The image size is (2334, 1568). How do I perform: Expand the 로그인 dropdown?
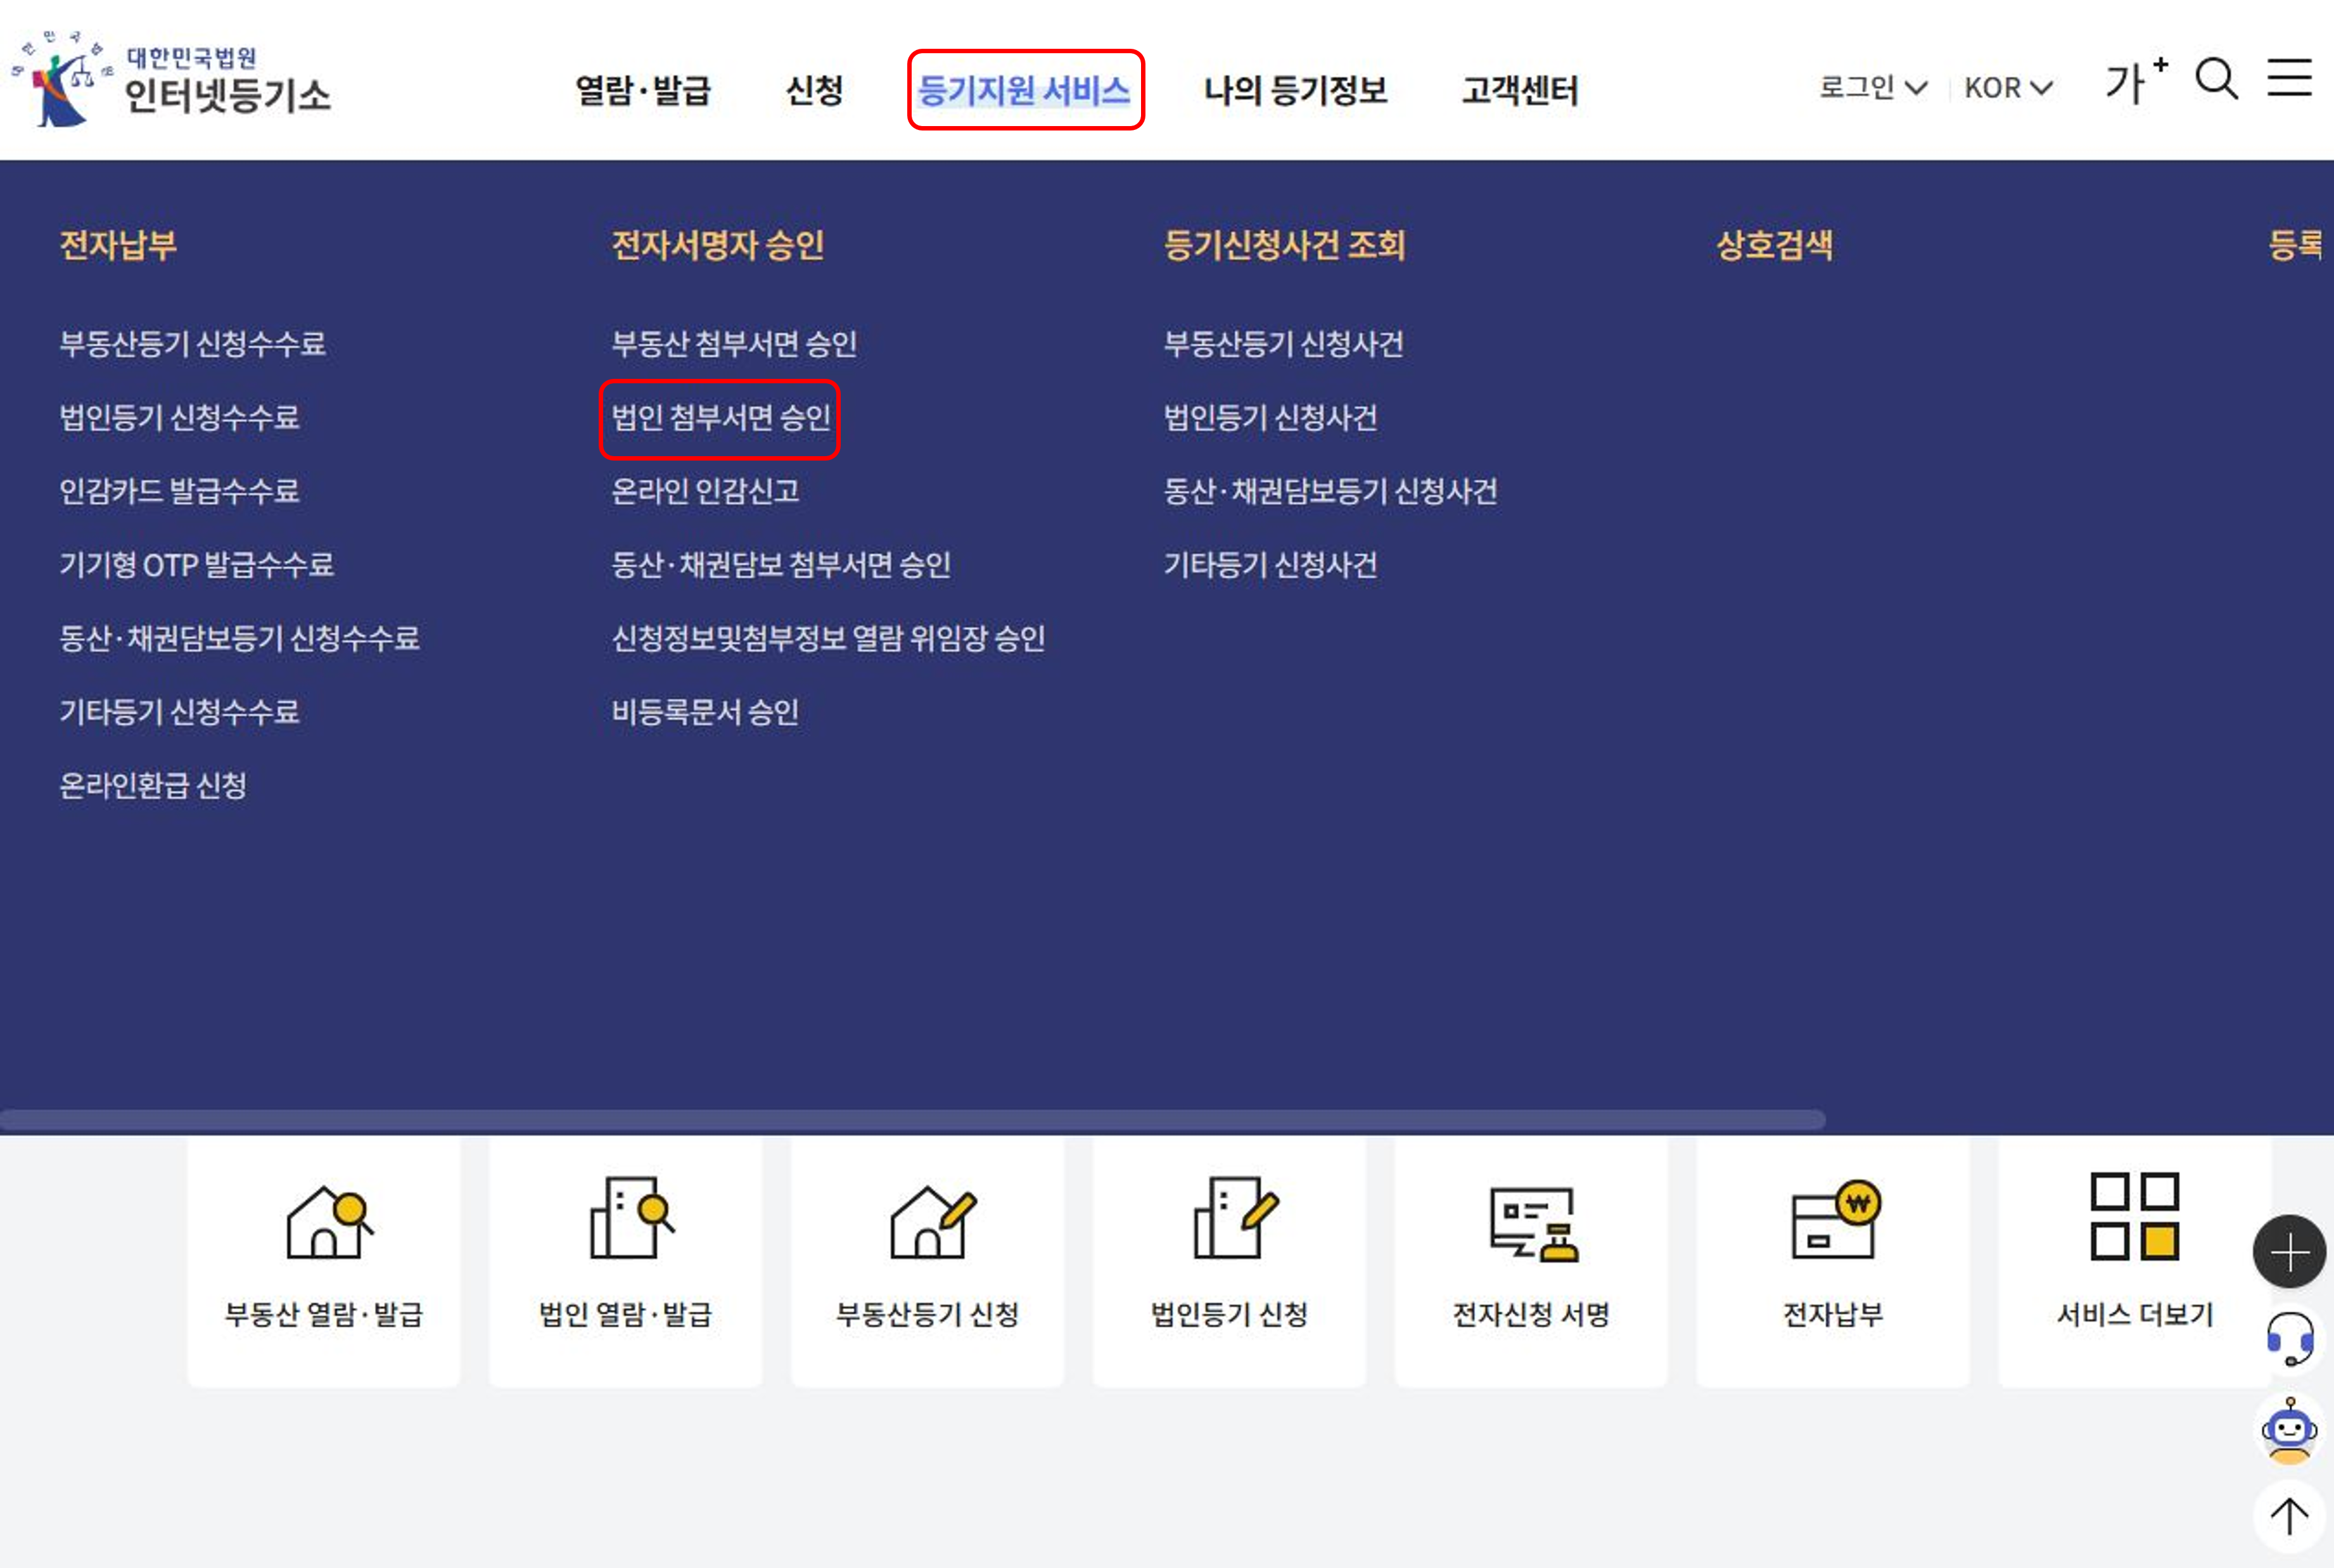pos(1872,88)
